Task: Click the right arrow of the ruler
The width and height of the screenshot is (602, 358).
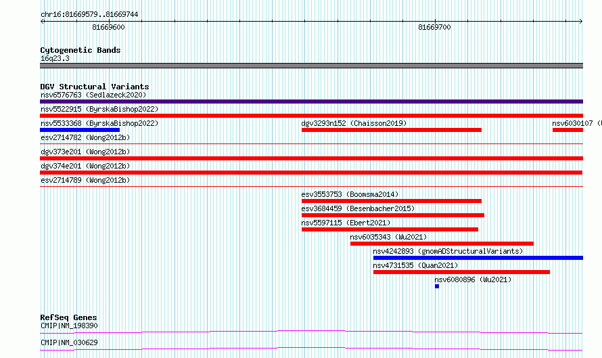Action: (580, 22)
